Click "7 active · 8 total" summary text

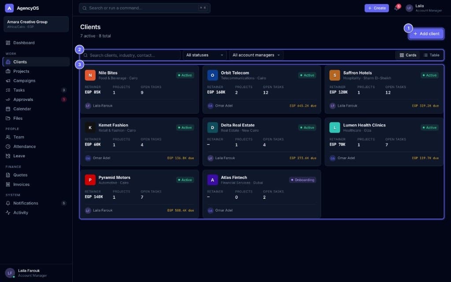[96, 36]
